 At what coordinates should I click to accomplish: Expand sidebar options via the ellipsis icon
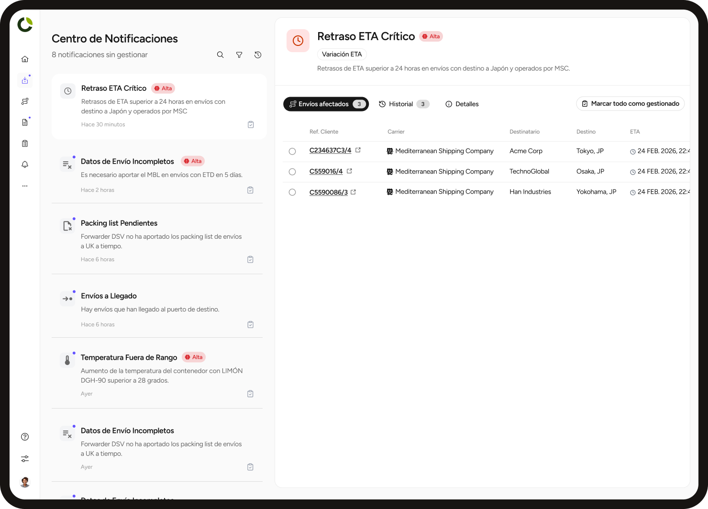point(25,186)
